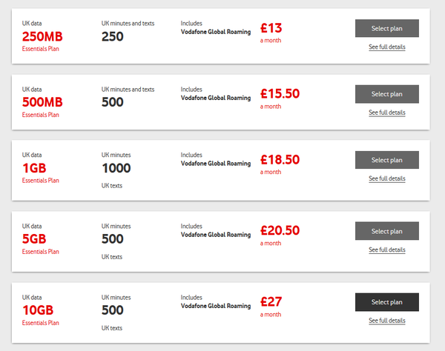445x351 pixels.
Task: Click the £18.50 monthly price
Action: tap(280, 164)
